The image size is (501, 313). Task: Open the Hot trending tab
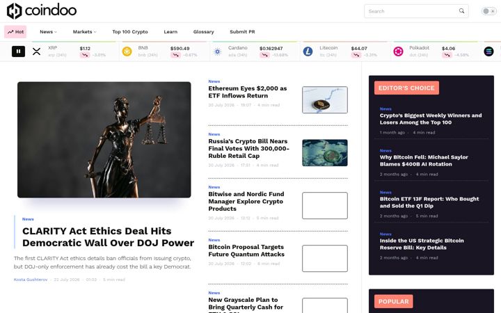(15, 31)
